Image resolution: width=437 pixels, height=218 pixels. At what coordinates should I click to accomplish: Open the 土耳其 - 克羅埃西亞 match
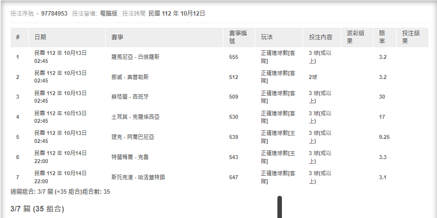(x=135, y=117)
